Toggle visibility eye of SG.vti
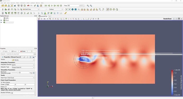Screen dimensions: 183x99 tap(1, 20)
